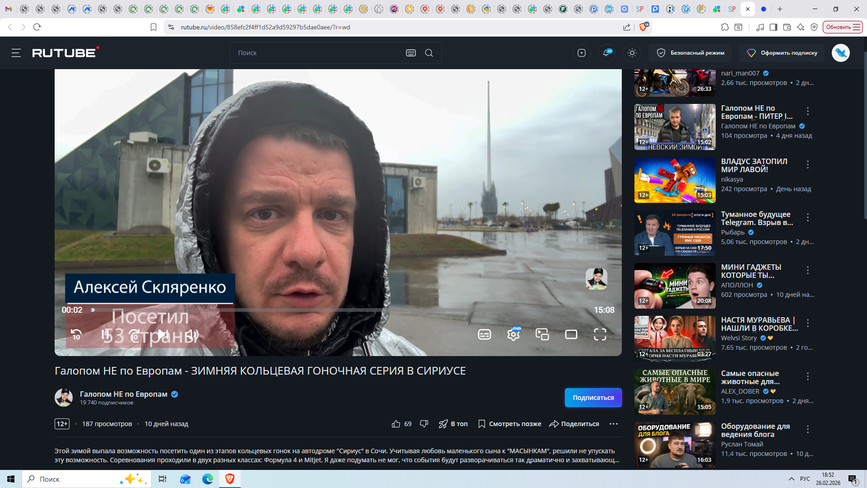Toggle the light/dark theme

(632, 53)
